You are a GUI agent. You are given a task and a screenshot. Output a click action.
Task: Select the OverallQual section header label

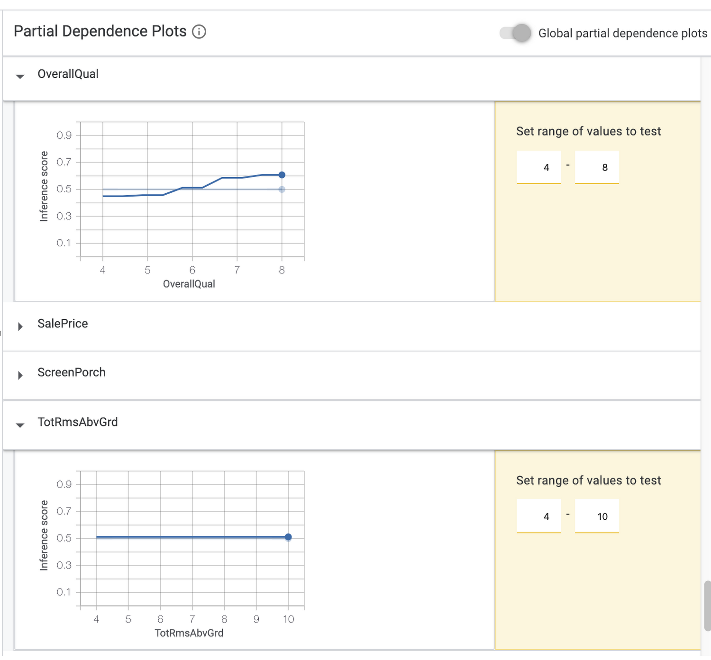(x=68, y=74)
